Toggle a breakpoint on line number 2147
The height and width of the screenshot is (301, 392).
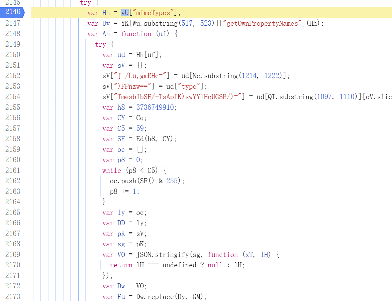click(13, 23)
